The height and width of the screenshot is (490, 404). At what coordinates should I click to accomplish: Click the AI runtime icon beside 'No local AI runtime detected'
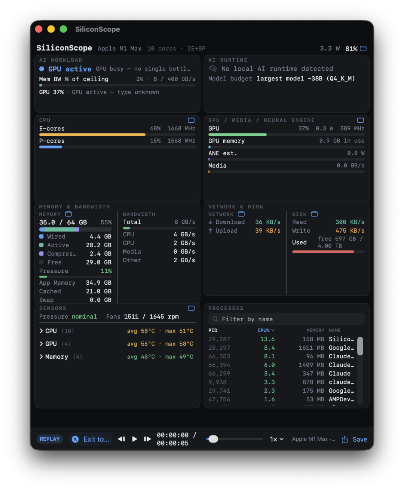pyautogui.click(x=213, y=68)
